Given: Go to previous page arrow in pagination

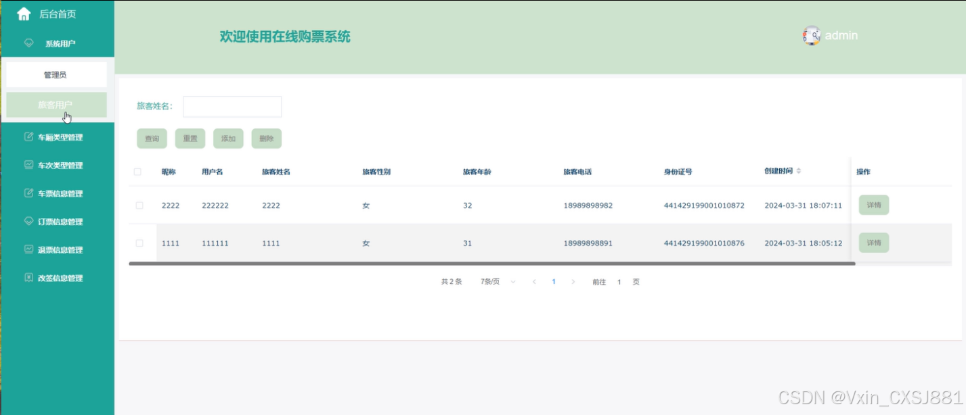Looking at the screenshot, I should point(534,282).
